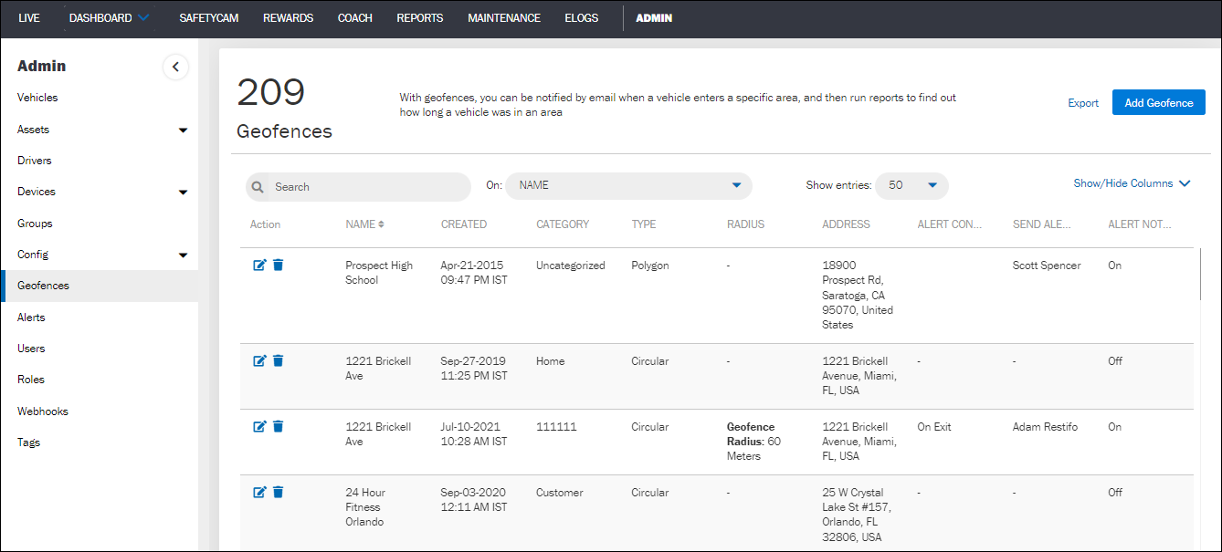The height and width of the screenshot is (552, 1222).
Task: Go to LIVE in top navigation
Action: pos(29,18)
